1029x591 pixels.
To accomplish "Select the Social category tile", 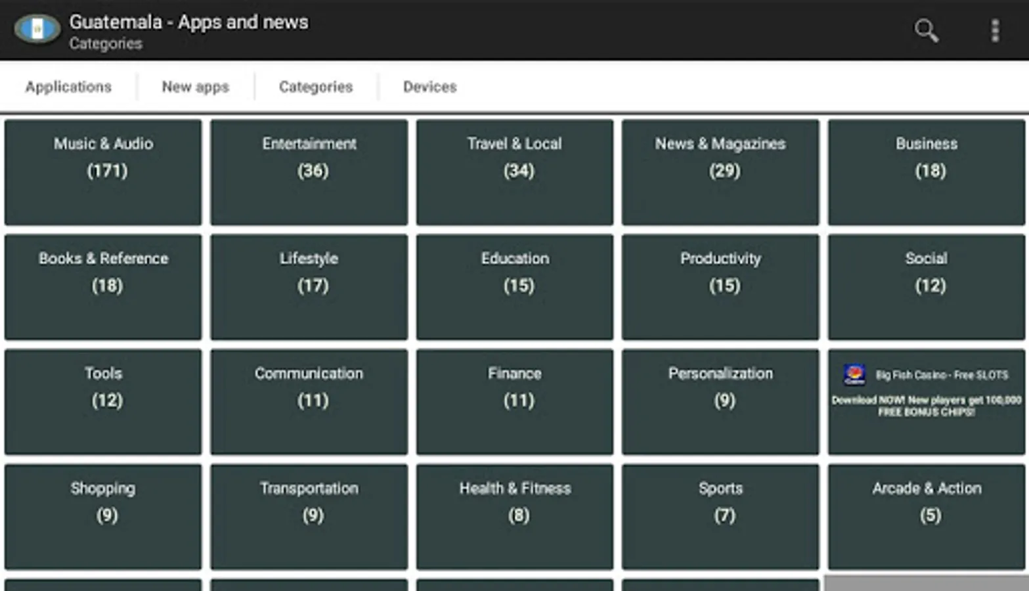I will [x=927, y=287].
